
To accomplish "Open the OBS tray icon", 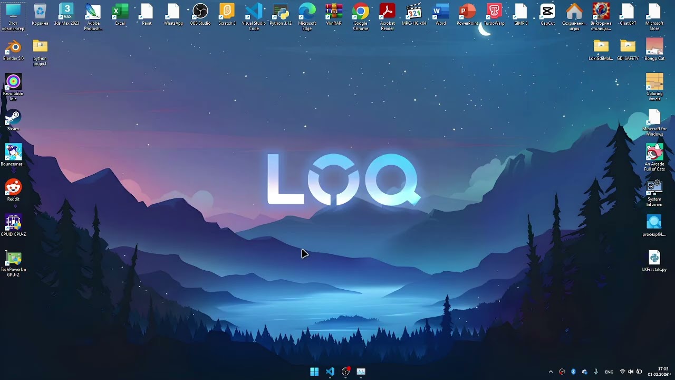I will 562,372.
